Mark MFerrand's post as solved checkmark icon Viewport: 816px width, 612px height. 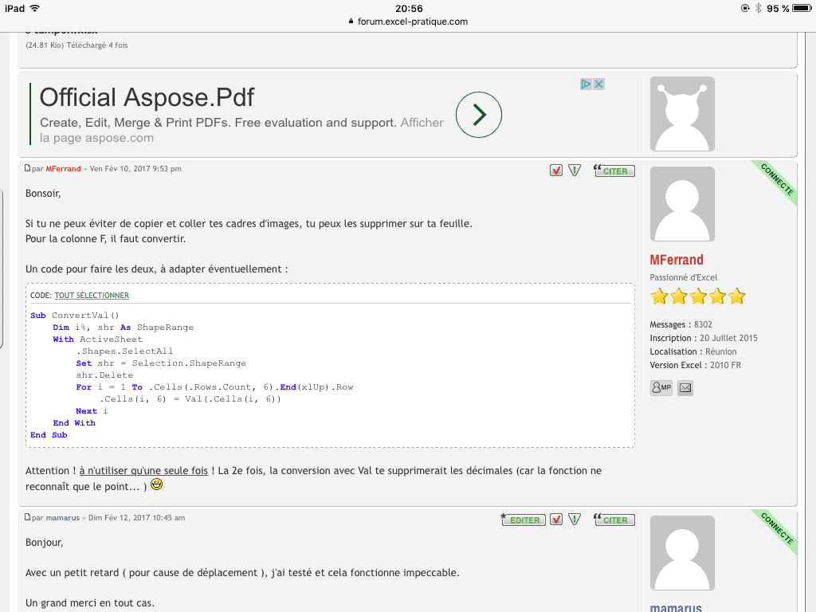coord(556,171)
